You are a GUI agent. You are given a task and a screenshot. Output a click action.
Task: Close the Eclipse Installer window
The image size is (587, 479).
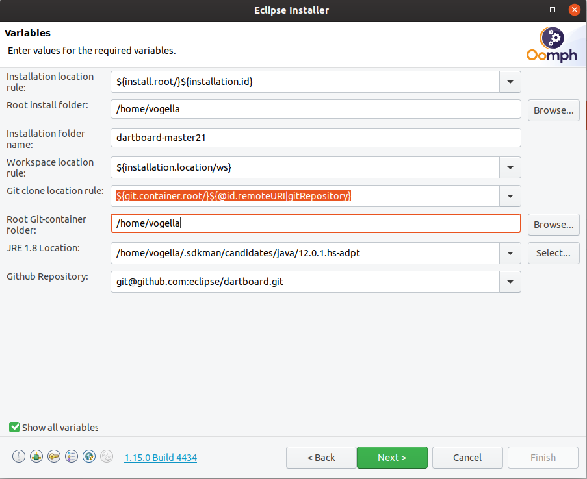pos(574,10)
